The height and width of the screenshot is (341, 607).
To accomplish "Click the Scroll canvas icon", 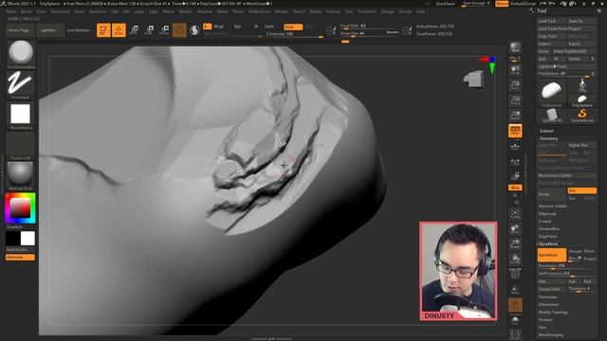I will click(x=515, y=70).
